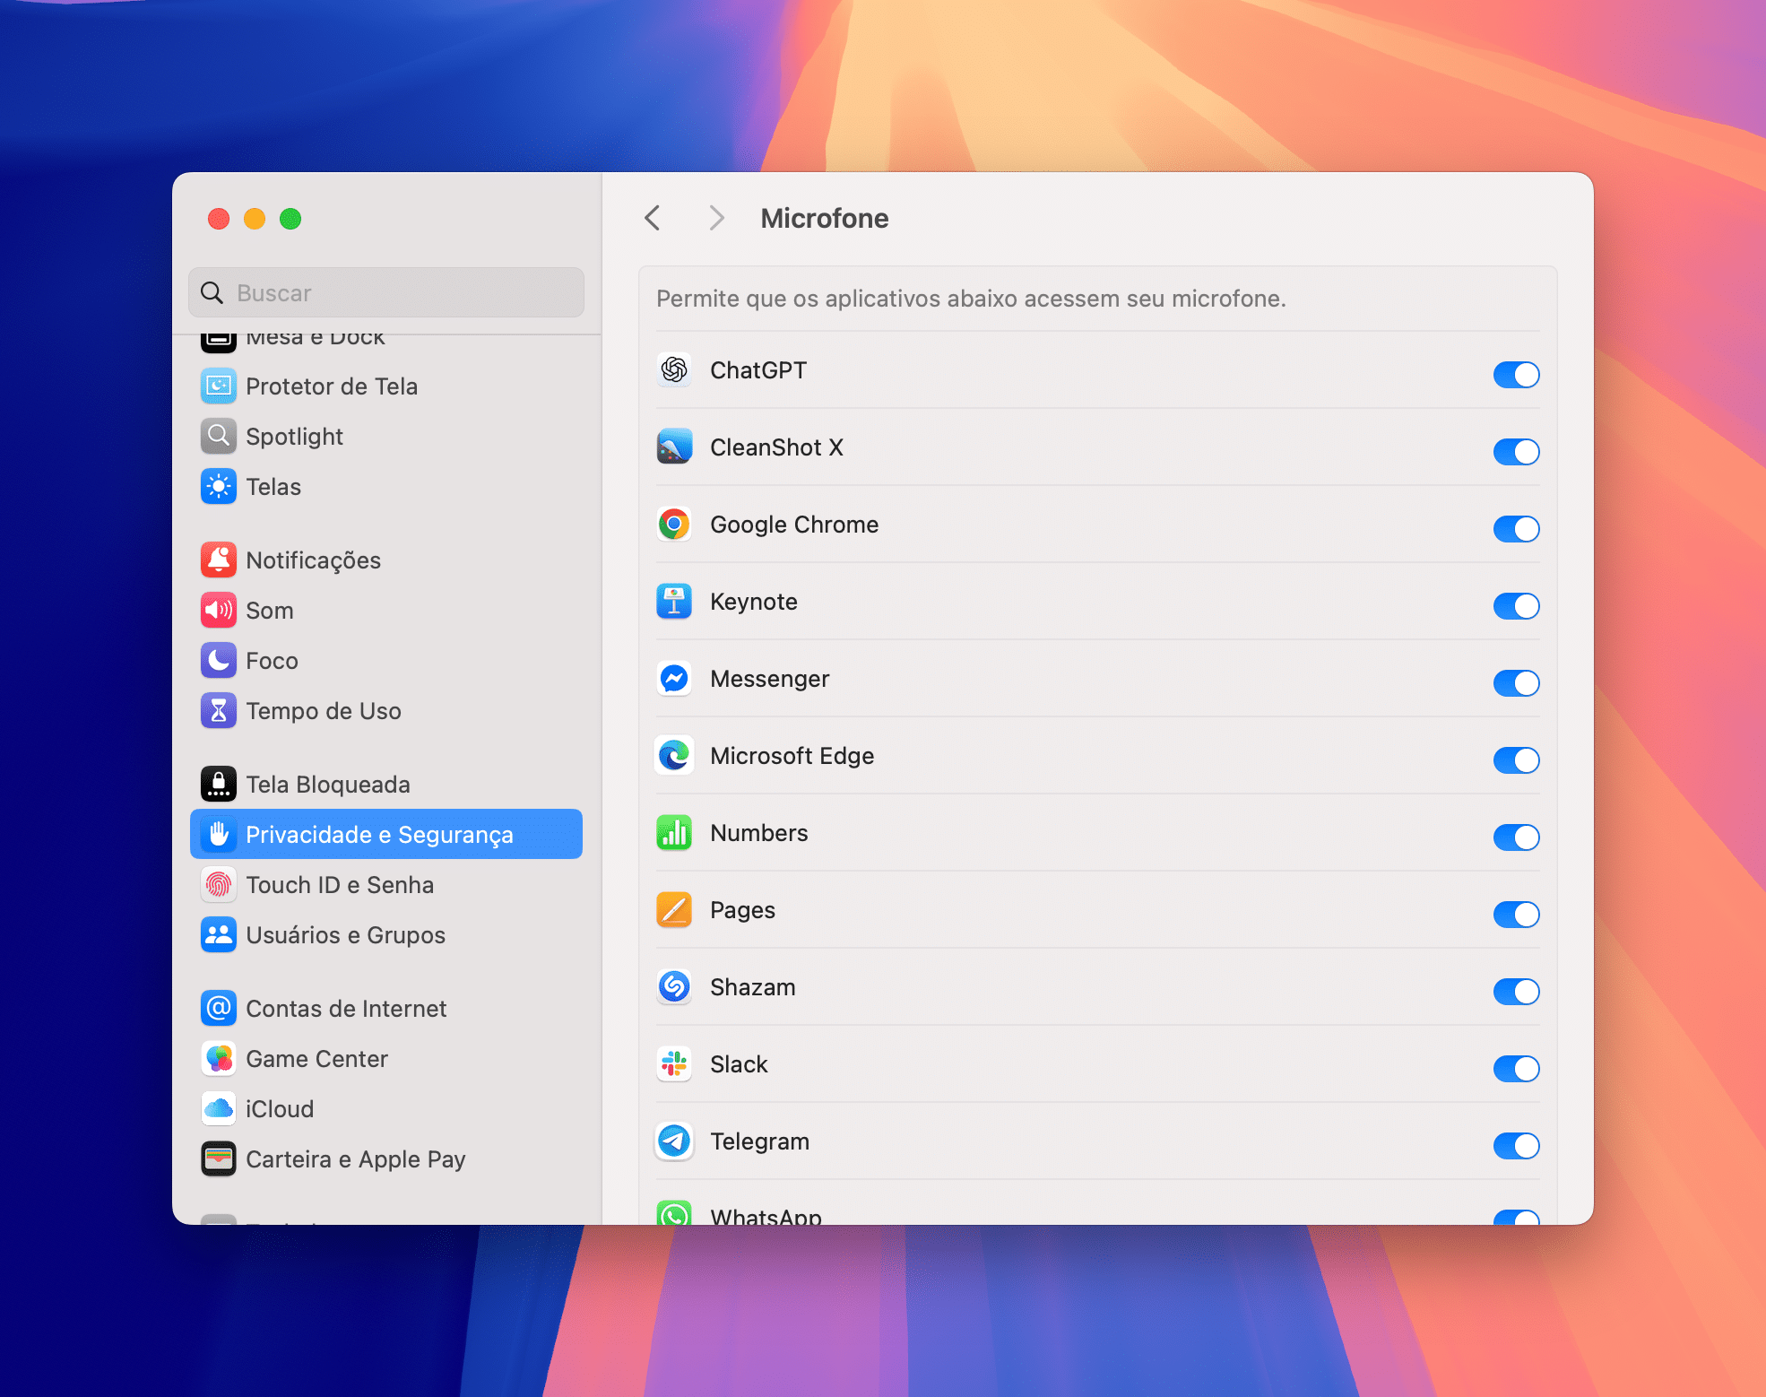1766x1397 pixels.
Task: Switch off Keynote microphone permission
Action: [1516, 605]
